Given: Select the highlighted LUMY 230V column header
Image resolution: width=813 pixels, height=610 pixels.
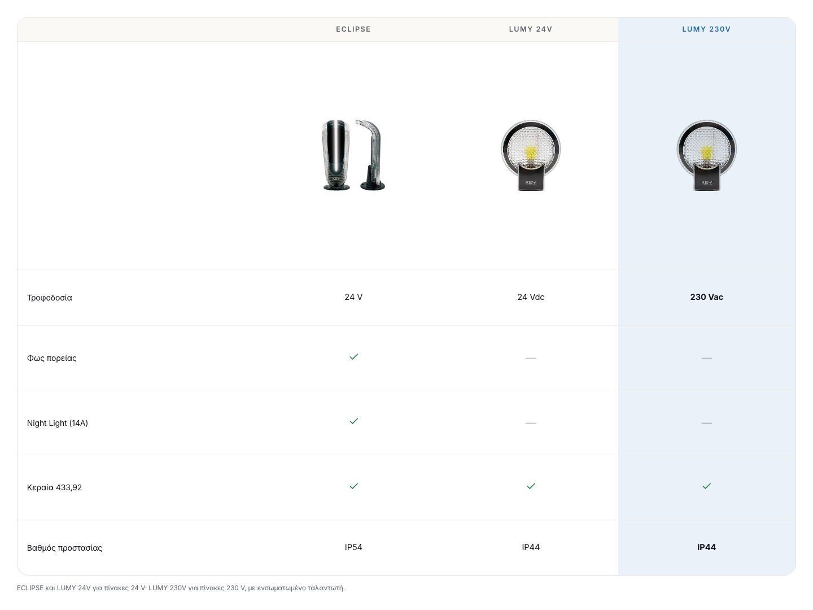Looking at the screenshot, I should 706,29.
